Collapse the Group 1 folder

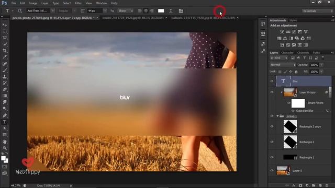[x=277, y=116]
